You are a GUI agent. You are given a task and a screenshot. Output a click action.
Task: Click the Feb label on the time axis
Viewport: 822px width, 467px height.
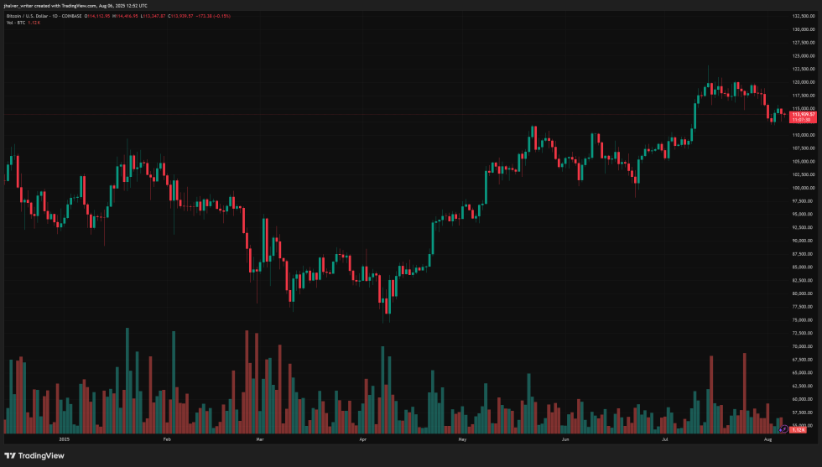coord(166,438)
